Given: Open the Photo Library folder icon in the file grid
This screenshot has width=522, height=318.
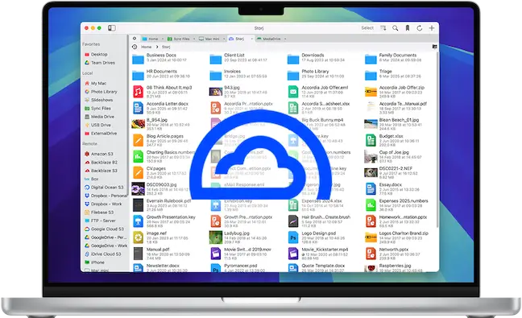Looking at the screenshot, I should (x=293, y=76).
